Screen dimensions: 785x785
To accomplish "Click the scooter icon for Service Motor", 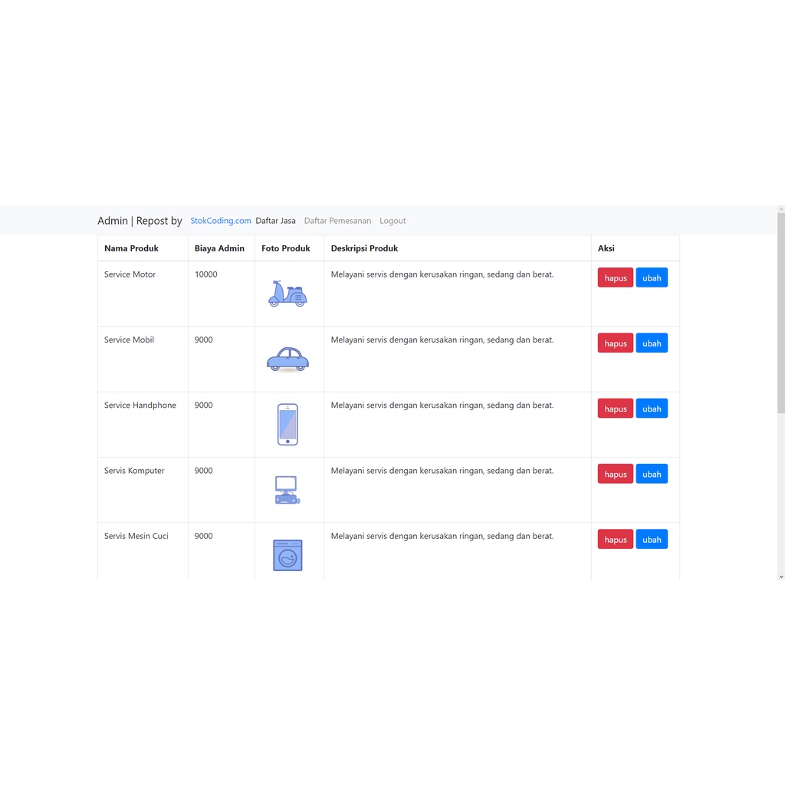I will (x=287, y=294).
